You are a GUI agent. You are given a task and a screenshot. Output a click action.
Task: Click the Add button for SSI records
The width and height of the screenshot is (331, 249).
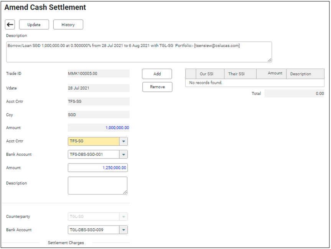[157, 74]
